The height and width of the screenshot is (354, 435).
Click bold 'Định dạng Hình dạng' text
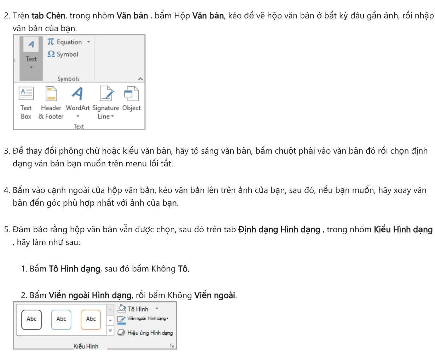pyautogui.click(x=279, y=230)
